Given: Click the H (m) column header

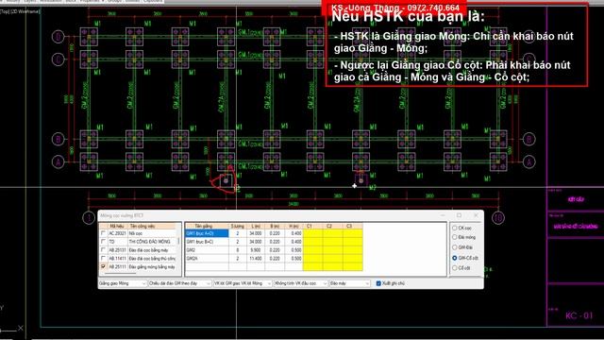Looking at the screenshot, I should pyautogui.click(x=294, y=226).
